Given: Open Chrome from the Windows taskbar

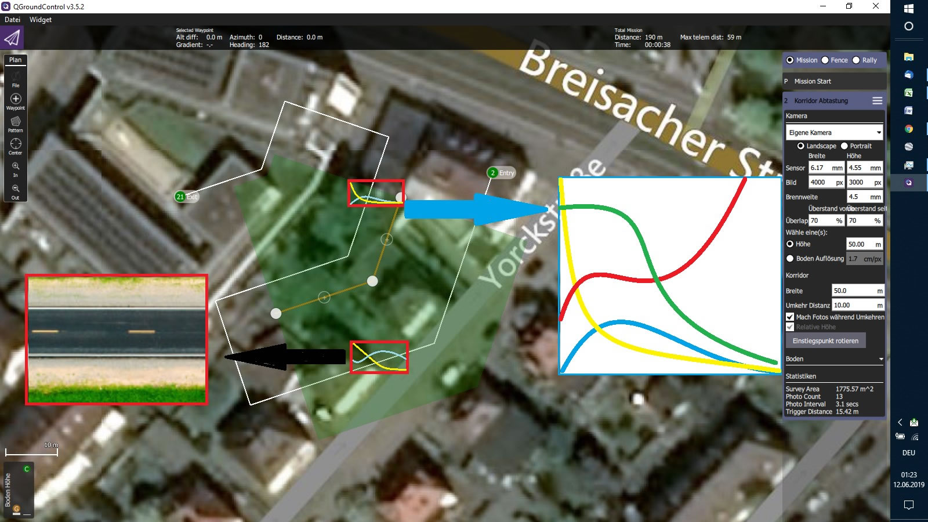Looking at the screenshot, I should pyautogui.click(x=909, y=129).
